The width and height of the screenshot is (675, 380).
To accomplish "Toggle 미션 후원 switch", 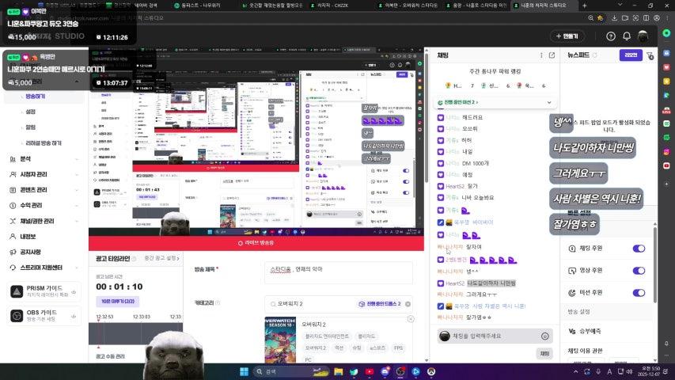I will (x=639, y=293).
